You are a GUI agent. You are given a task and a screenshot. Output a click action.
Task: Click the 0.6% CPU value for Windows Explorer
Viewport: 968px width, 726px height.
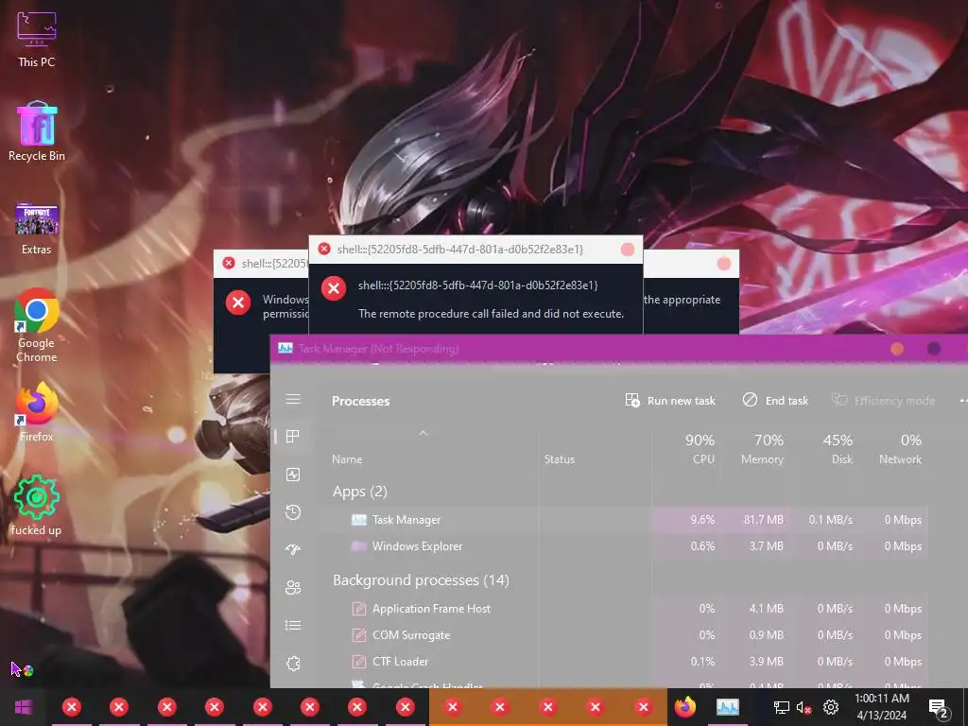click(x=702, y=546)
